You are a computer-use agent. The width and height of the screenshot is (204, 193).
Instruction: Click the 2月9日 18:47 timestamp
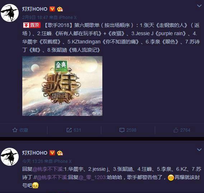point(35,18)
